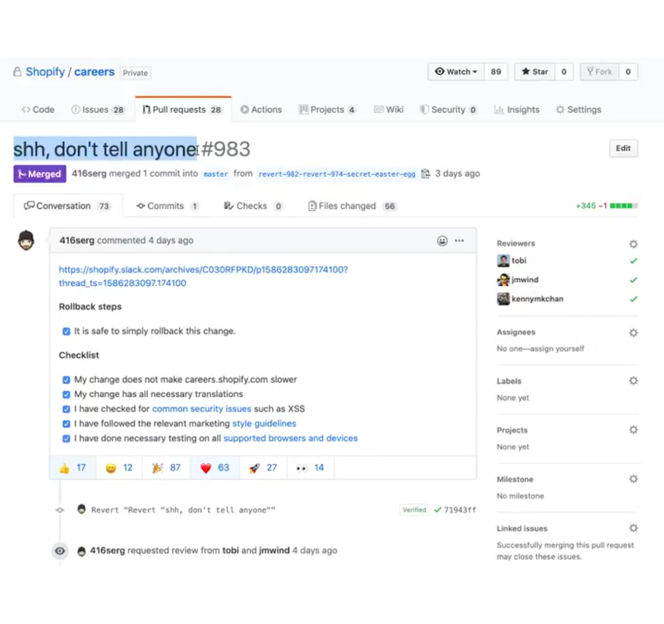
Task: Click the add reaction smiley icon
Action: [442, 241]
